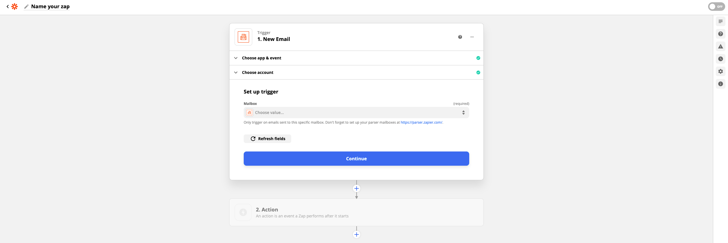This screenshot has height=243, width=728.
Task: Open the parser.zapier.com link
Action: pyautogui.click(x=421, y=122)
